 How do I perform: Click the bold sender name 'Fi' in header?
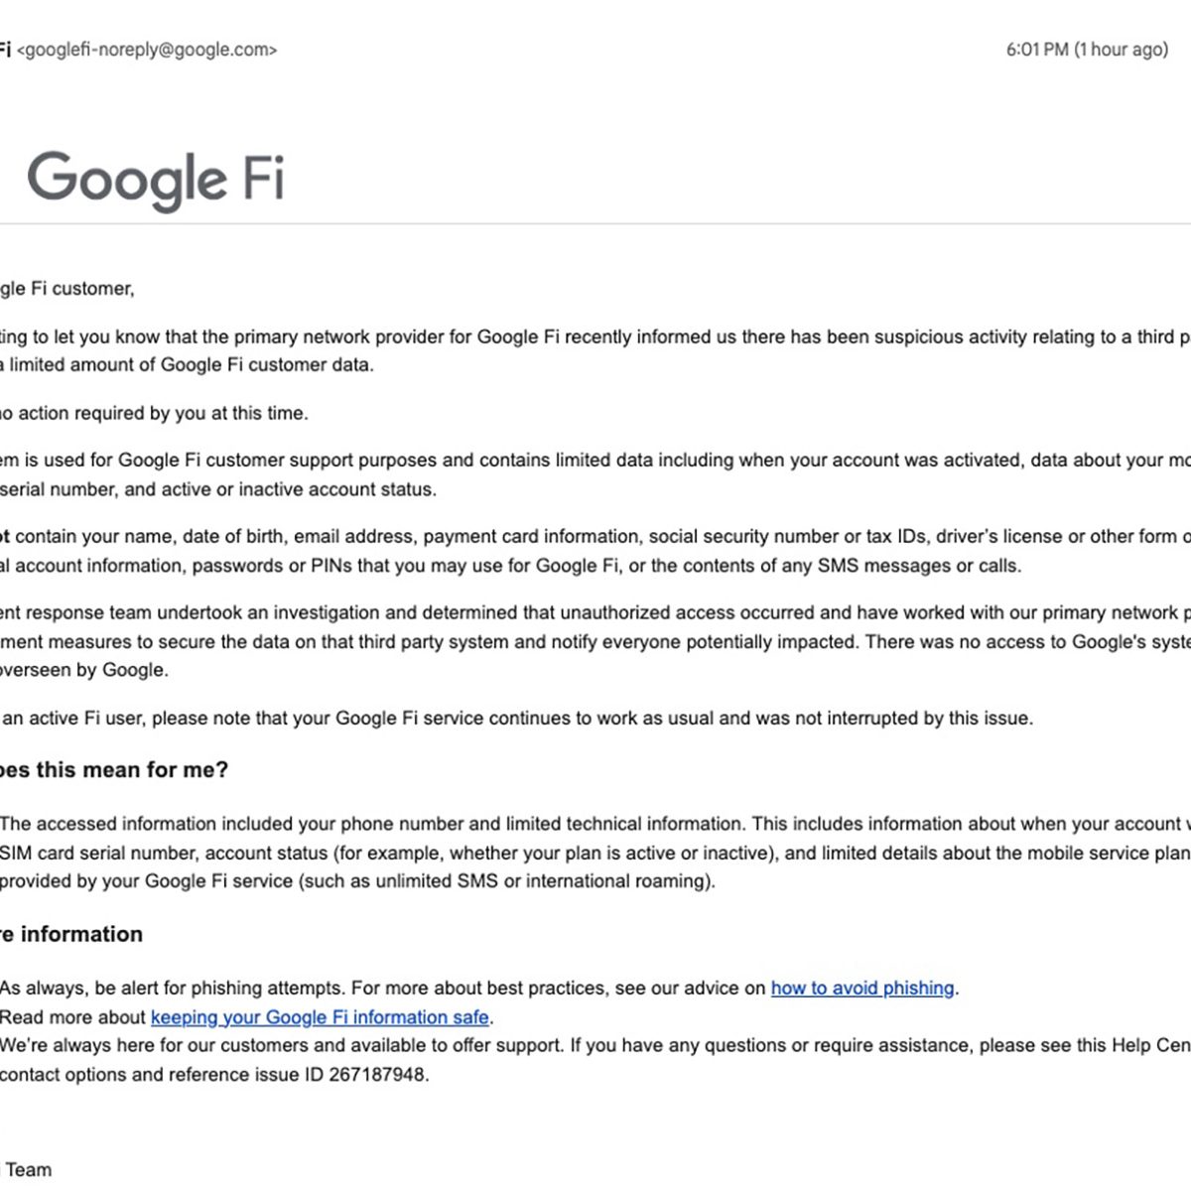(4, 50)
